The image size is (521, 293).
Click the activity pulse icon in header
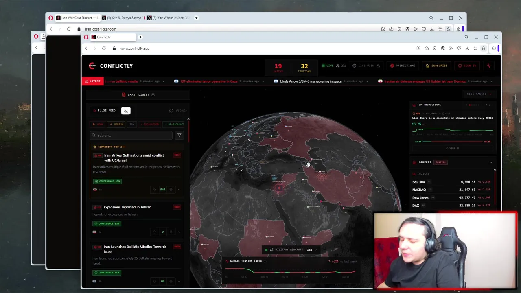[488, 66]
